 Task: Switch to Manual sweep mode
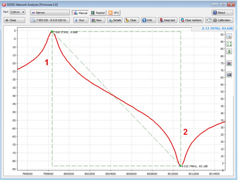point(80,13)
